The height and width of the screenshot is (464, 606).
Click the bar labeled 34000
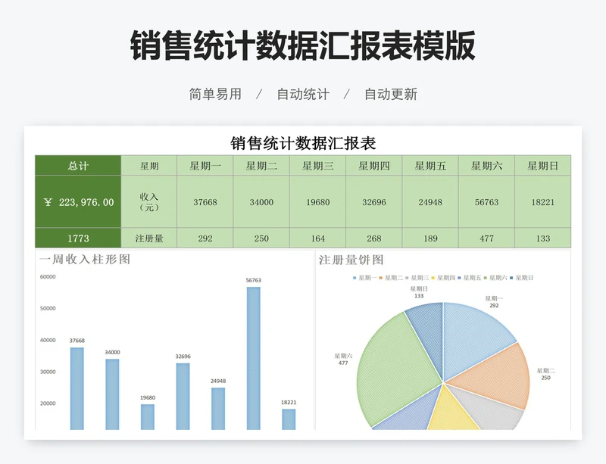point(112,394)
